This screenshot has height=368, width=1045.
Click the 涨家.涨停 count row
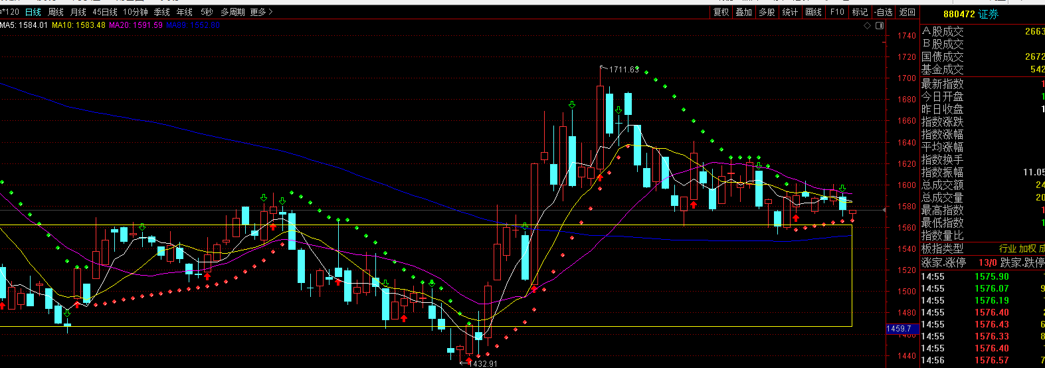983,262
